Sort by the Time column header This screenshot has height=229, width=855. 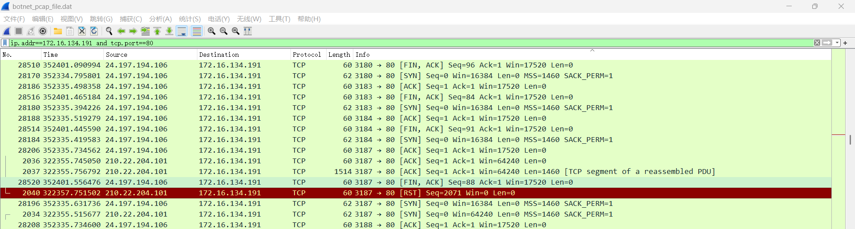72,55
